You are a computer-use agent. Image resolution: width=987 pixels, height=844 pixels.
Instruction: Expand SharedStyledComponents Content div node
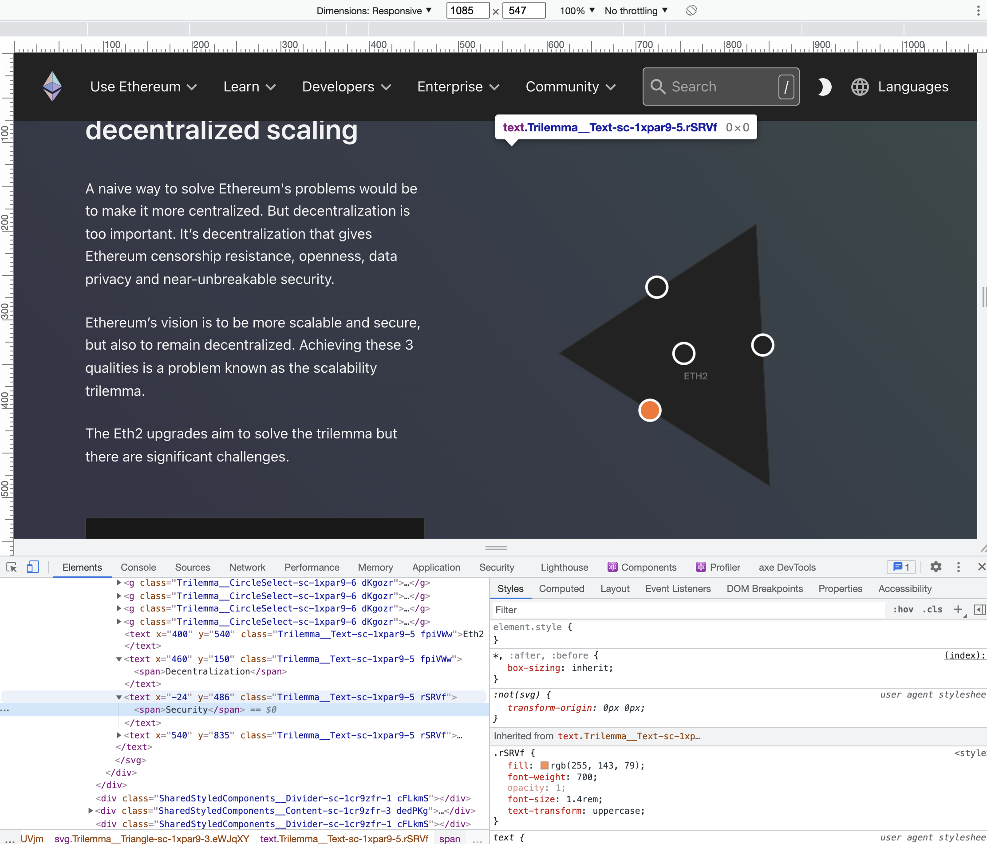[91, 810]
